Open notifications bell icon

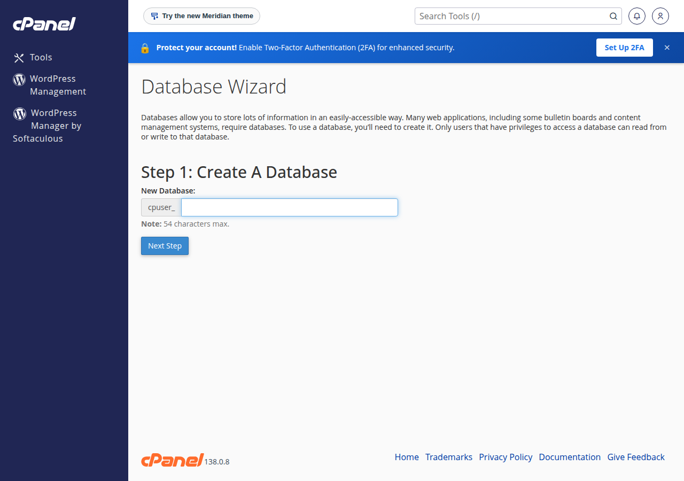(x=637, y=16)
